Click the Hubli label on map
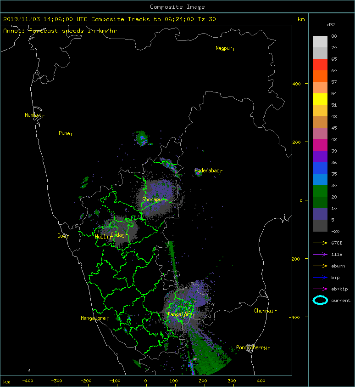This screenshot has height=387, width=355. [103, 237]
